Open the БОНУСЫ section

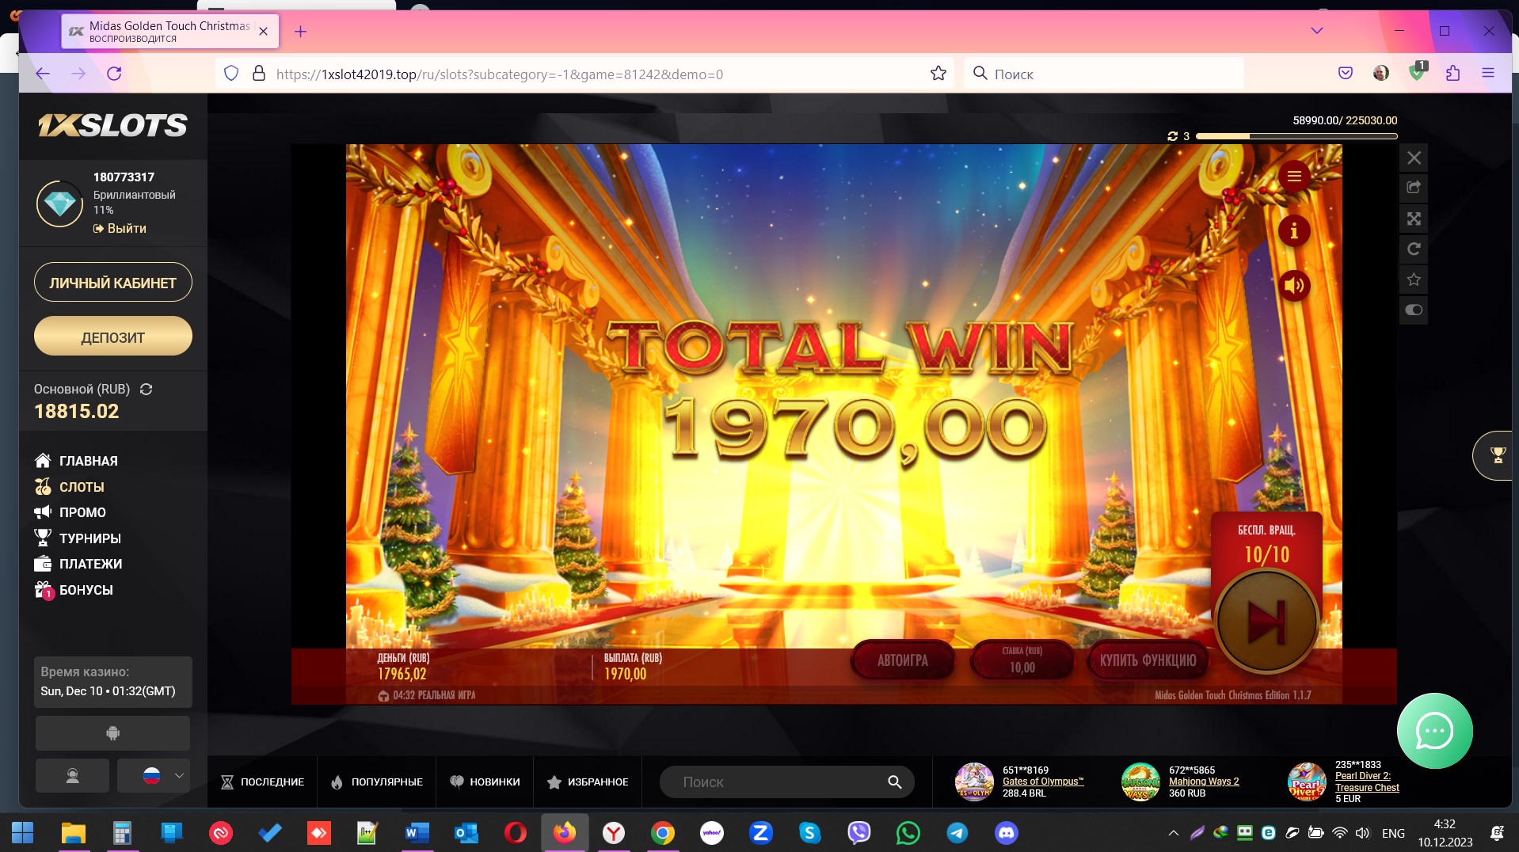[73, 590]
